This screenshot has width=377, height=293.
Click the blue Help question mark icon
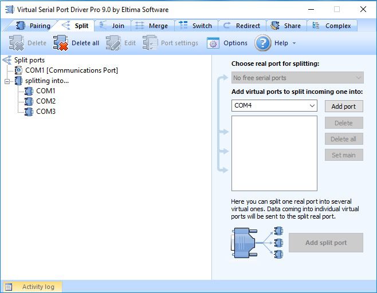(x=263, y=43)
